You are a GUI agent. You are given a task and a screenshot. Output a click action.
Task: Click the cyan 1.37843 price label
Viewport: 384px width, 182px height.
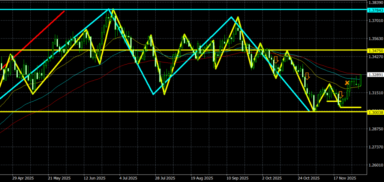(375, 9)
